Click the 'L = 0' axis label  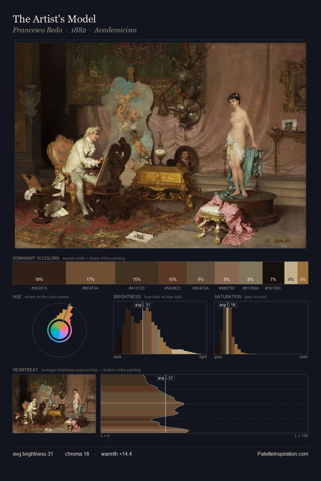tap(105, 436)
